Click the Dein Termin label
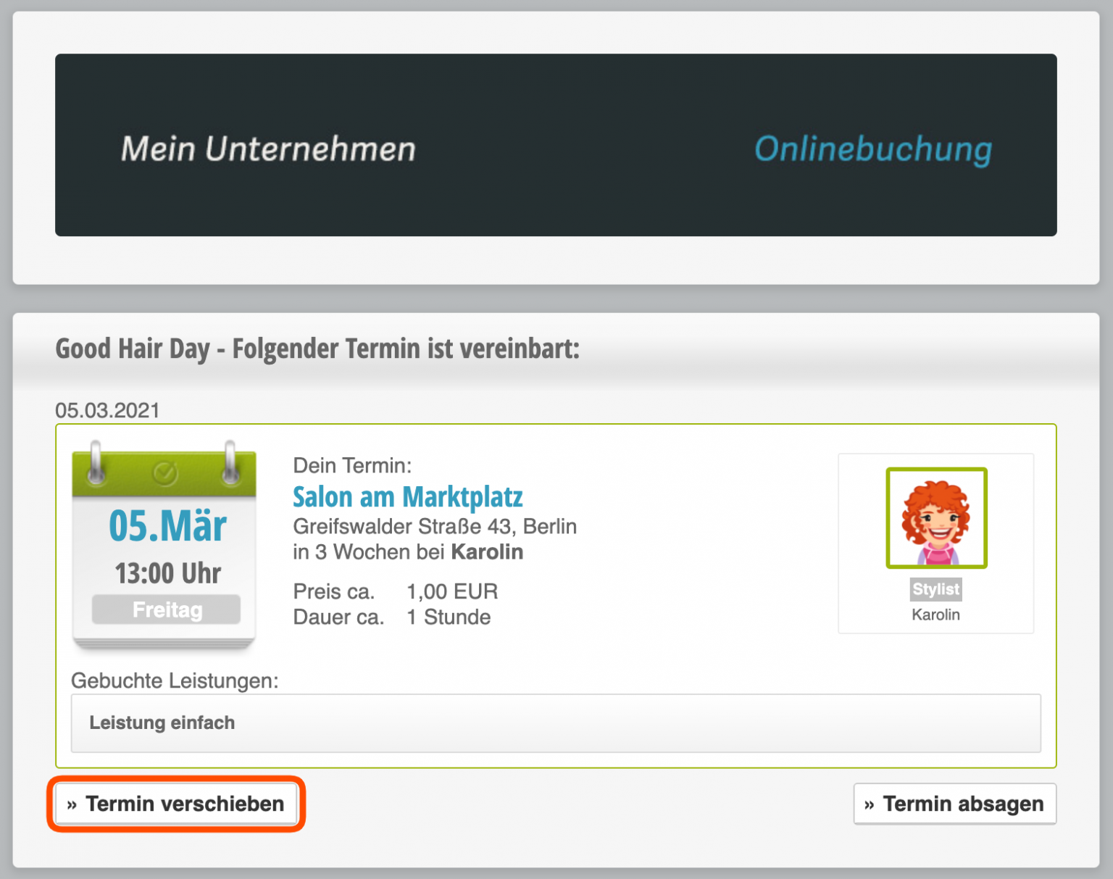The image size is (1113, 879). click(352, 465)
